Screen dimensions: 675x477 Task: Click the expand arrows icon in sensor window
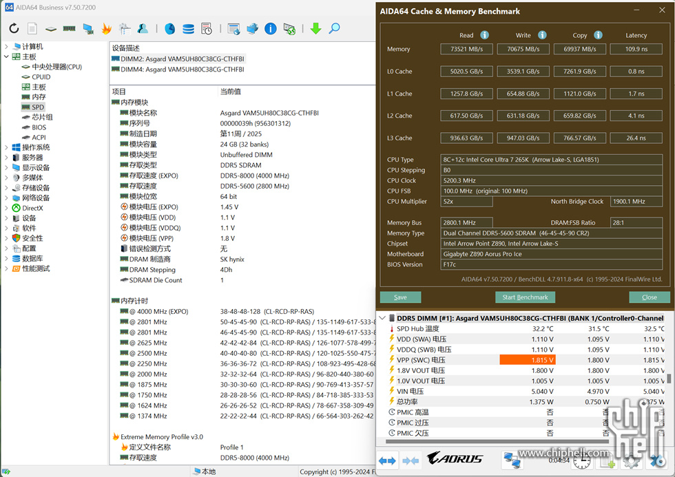(387, 460)
